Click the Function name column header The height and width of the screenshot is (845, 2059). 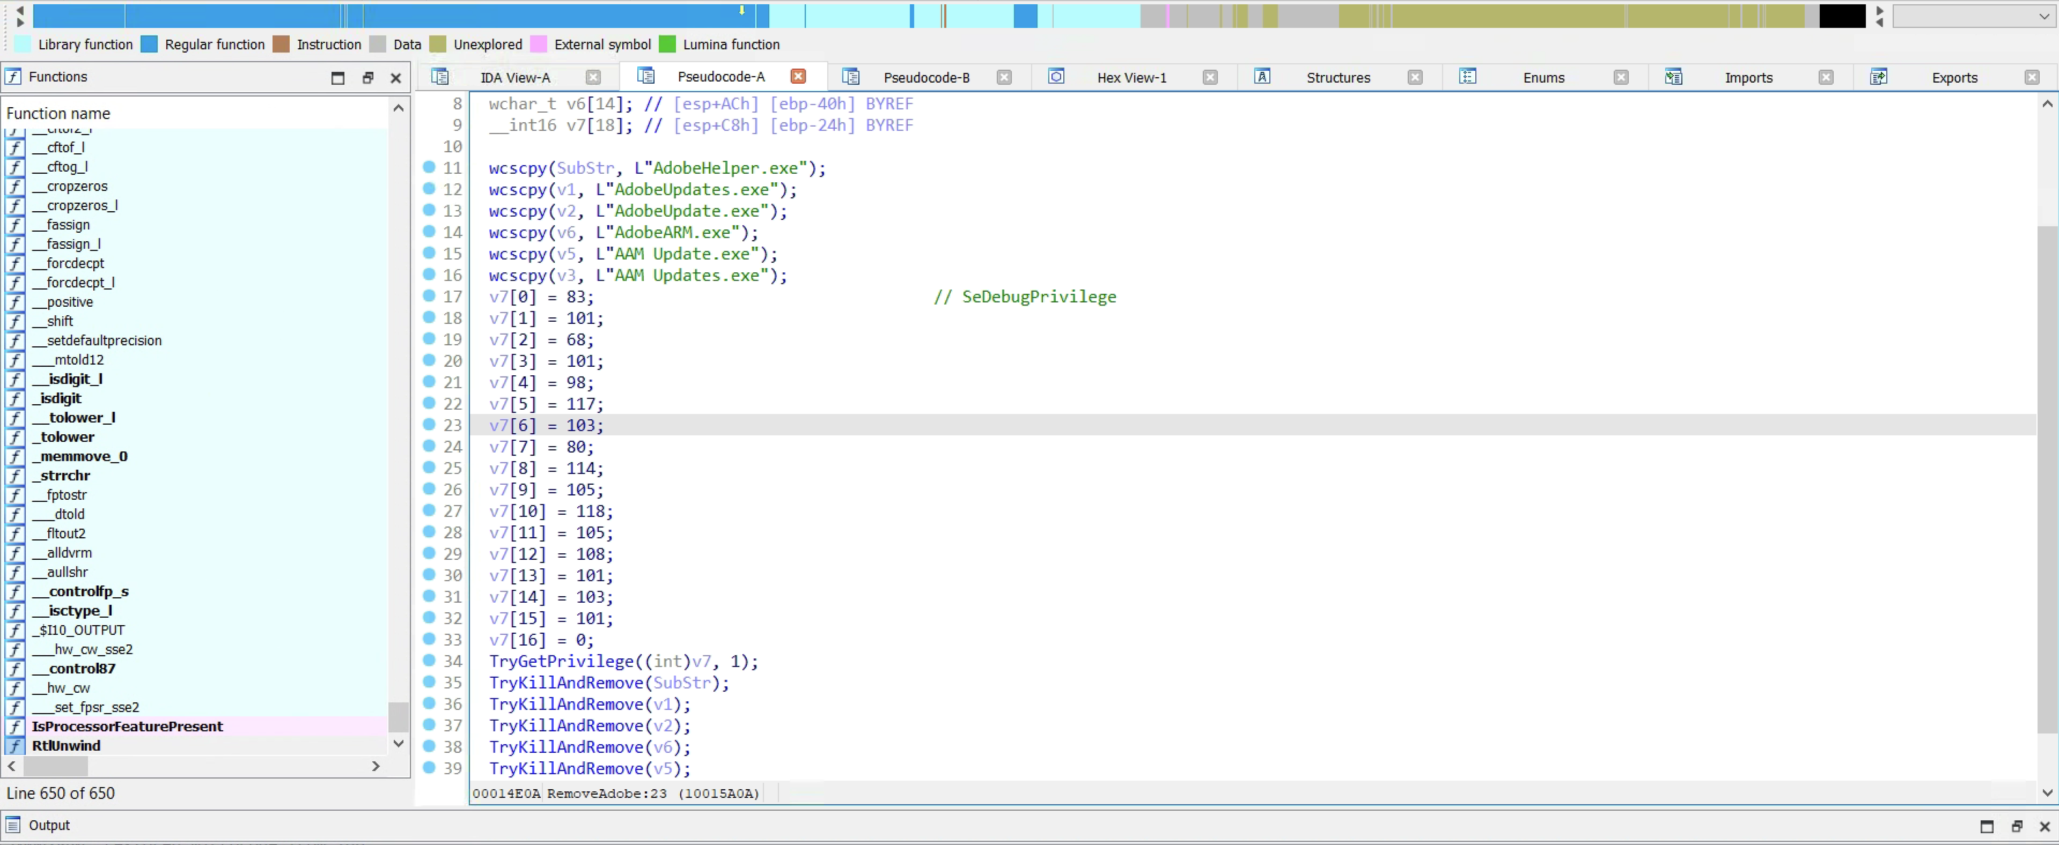click(58, 114)
